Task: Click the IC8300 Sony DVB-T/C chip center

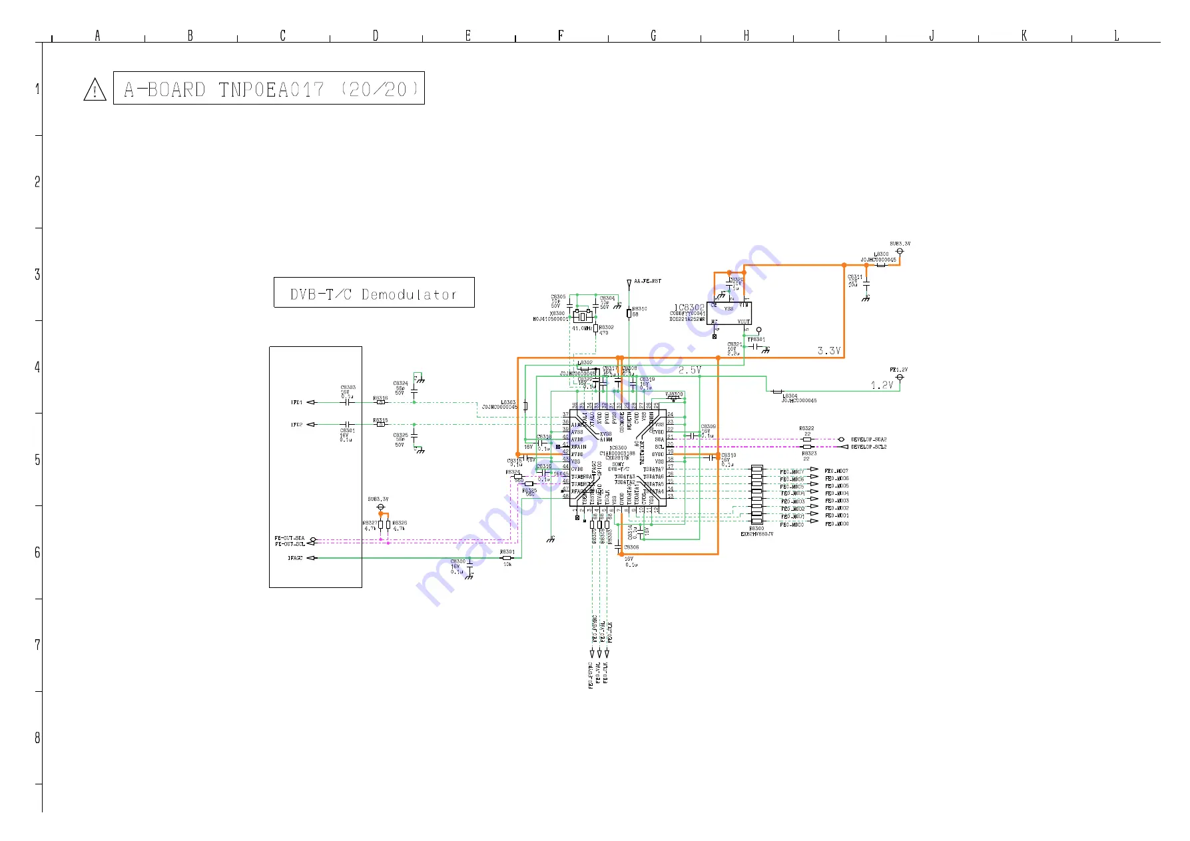Action: (618, 457)
